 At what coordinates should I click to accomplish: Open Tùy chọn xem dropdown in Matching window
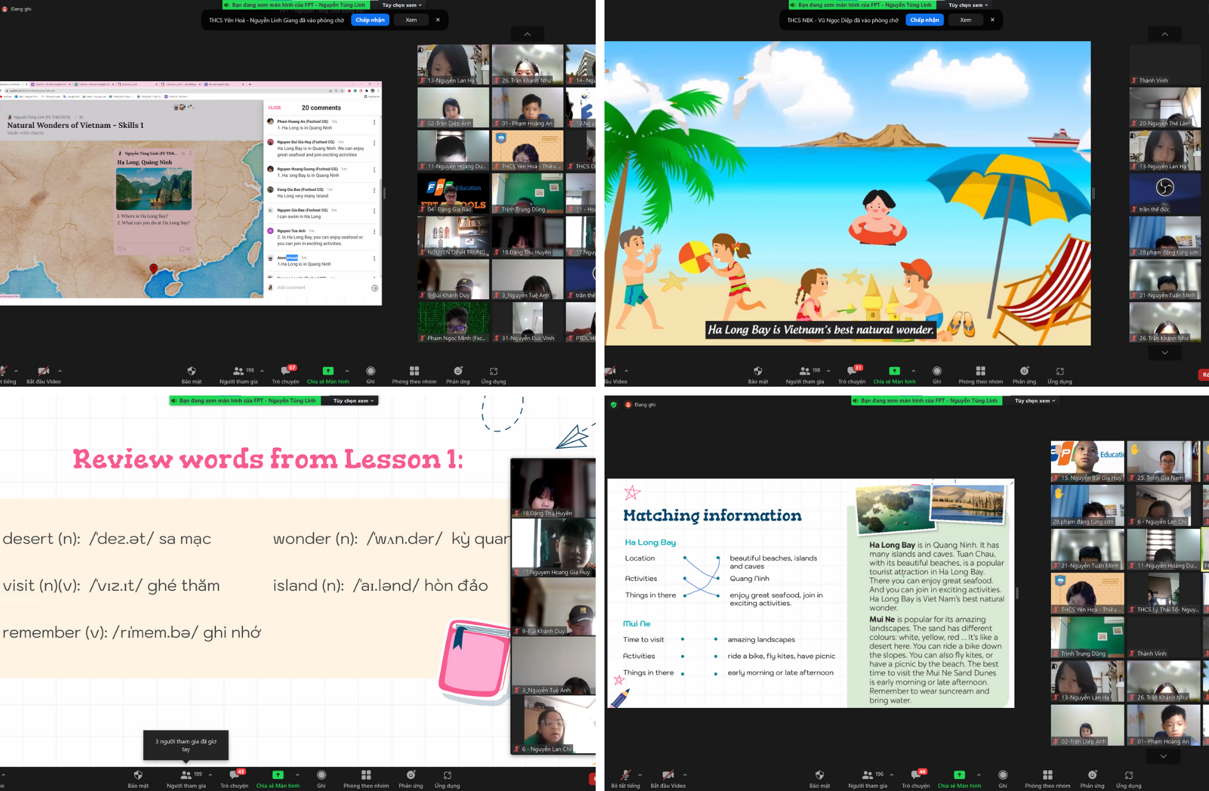[x=1035, y=401]
